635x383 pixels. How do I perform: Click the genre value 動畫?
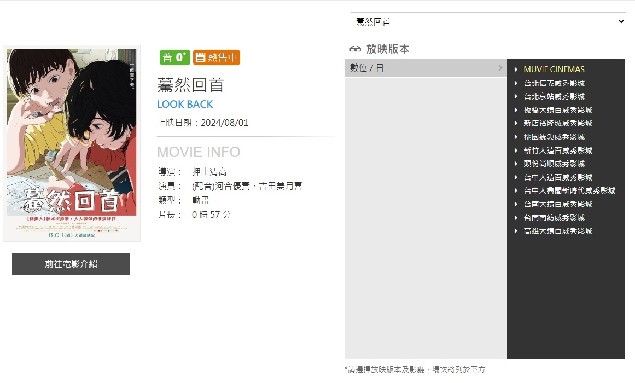coord(201,200)
